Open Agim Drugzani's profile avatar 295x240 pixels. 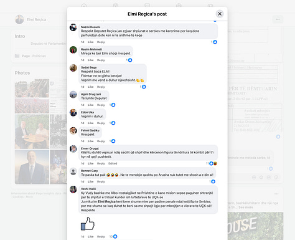pyautogui.click(x=73, y=94)
